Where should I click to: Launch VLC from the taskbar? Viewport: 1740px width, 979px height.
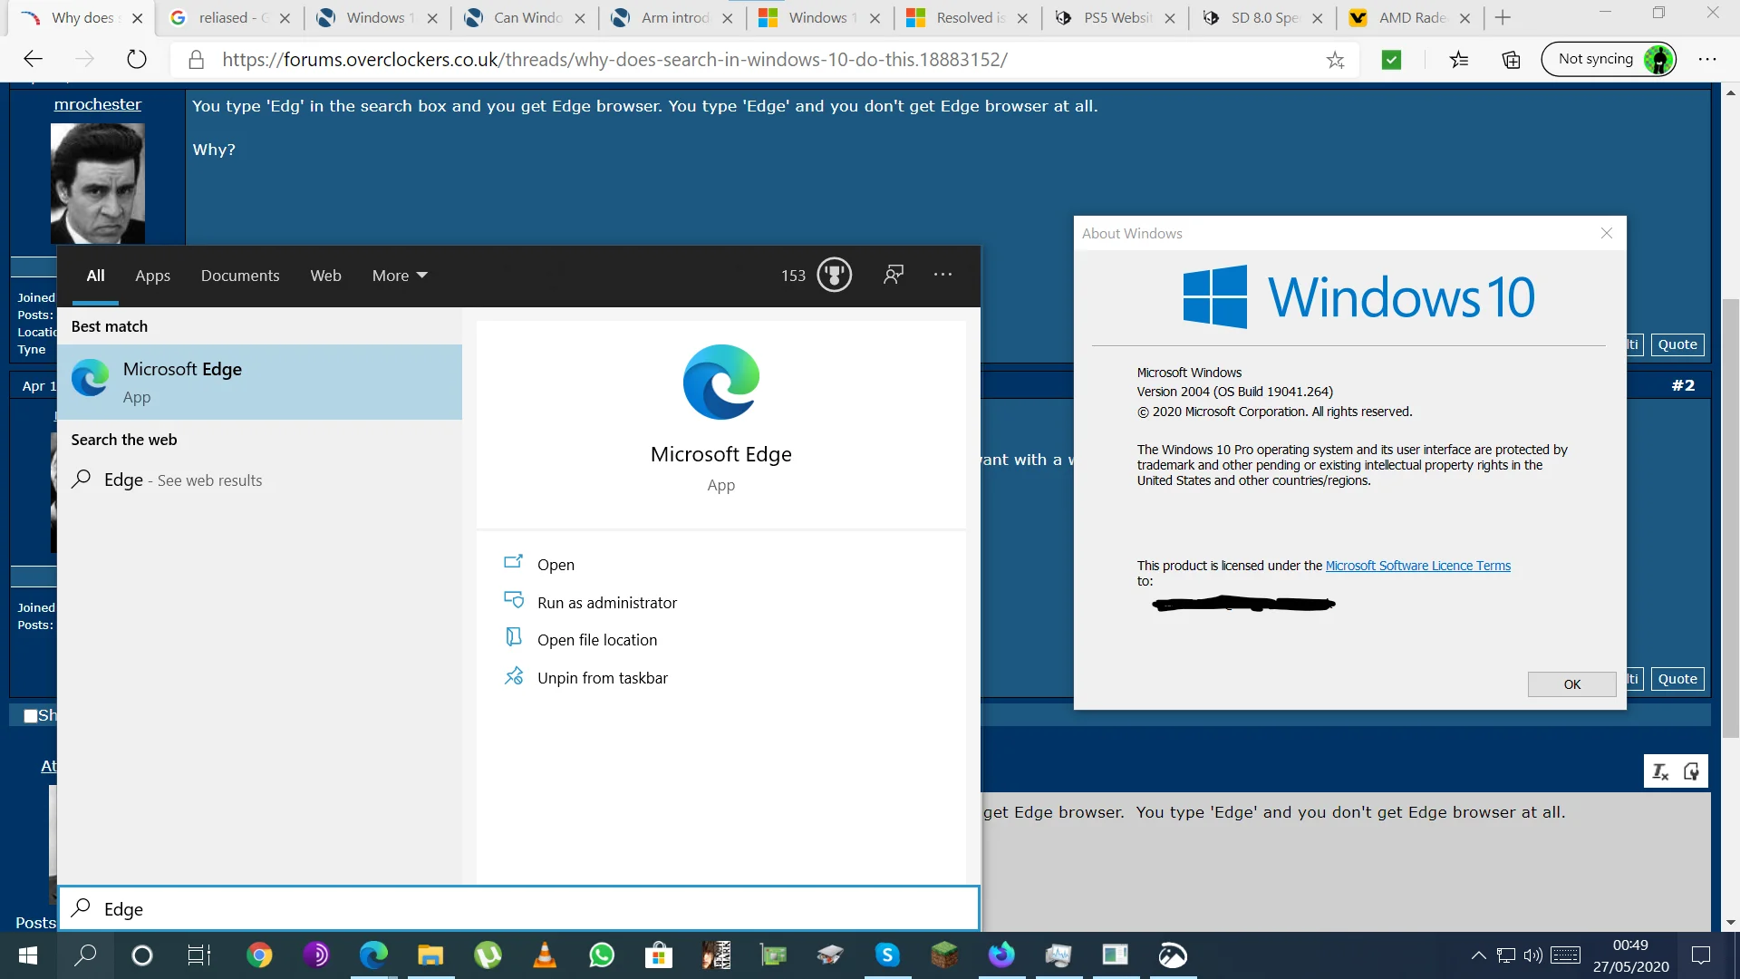pyautogui.click(x=545, y=955)
